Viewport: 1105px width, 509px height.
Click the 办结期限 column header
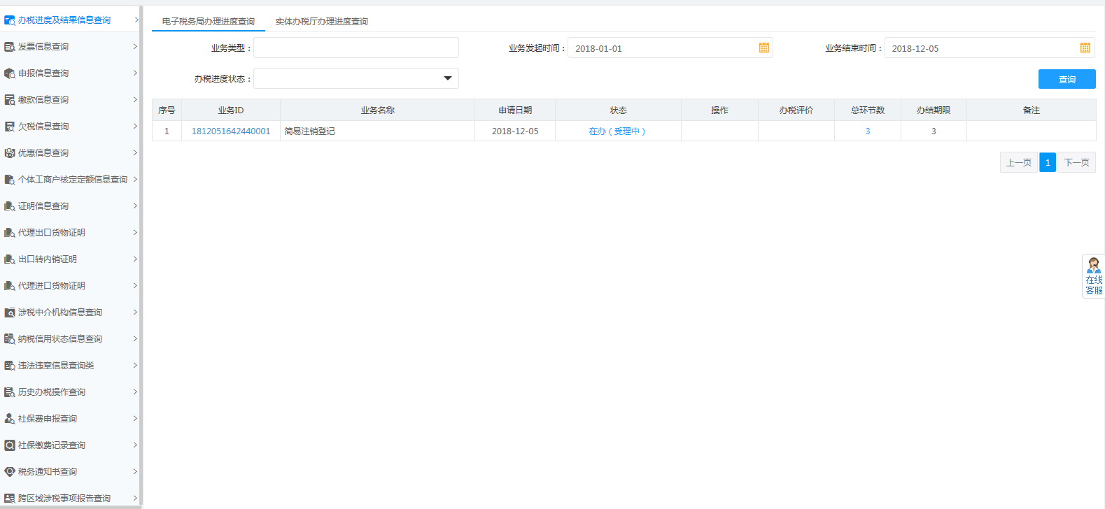click(934, 110)
